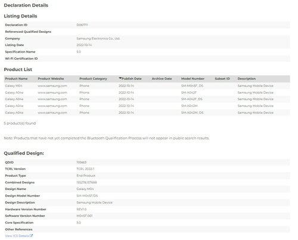The height and width of the screenshot is (240, 298).
Task: Click the Declaration ID value D061711
Action: tap(82, 25)
